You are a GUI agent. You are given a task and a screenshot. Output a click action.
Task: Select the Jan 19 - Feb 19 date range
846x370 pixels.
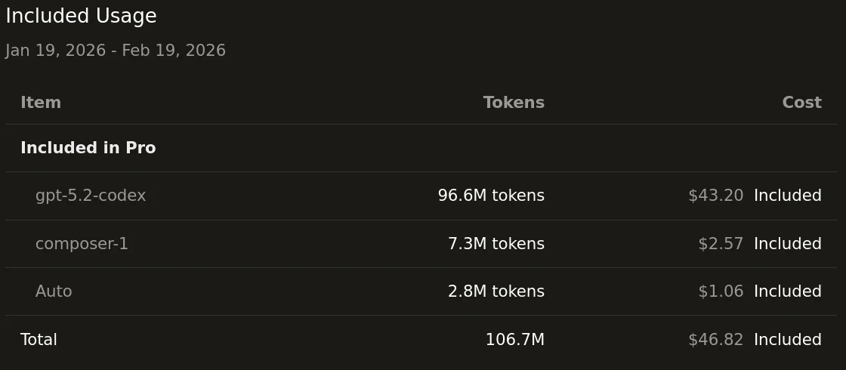tap(116, 51)
